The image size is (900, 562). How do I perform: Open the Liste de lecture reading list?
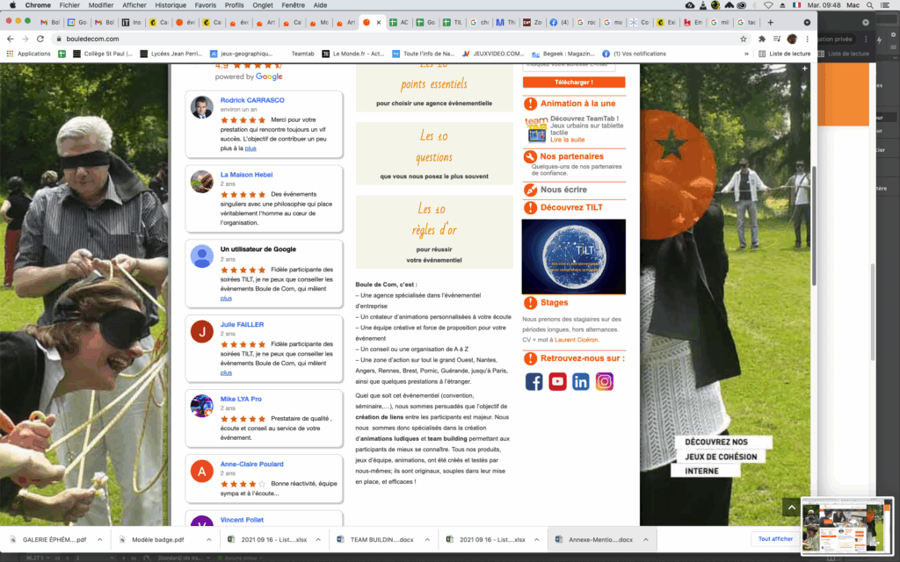pos(785,54)
